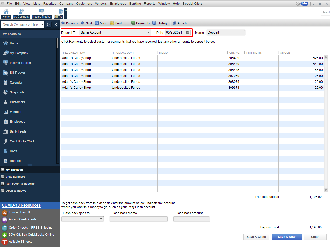Viewport: 330px width, 247px height.
Task: Click the Cash back memo field
Action: 139,219
